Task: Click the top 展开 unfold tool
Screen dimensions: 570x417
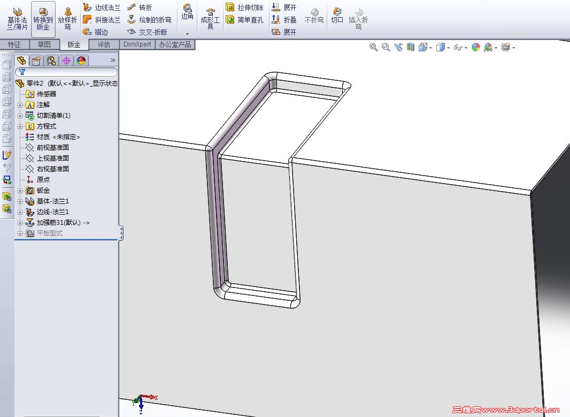Action: click(x=284, y=7)
